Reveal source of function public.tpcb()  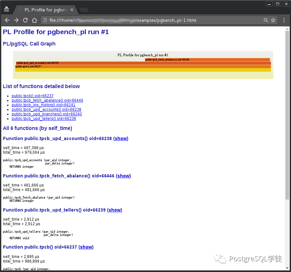click(86, 247)
